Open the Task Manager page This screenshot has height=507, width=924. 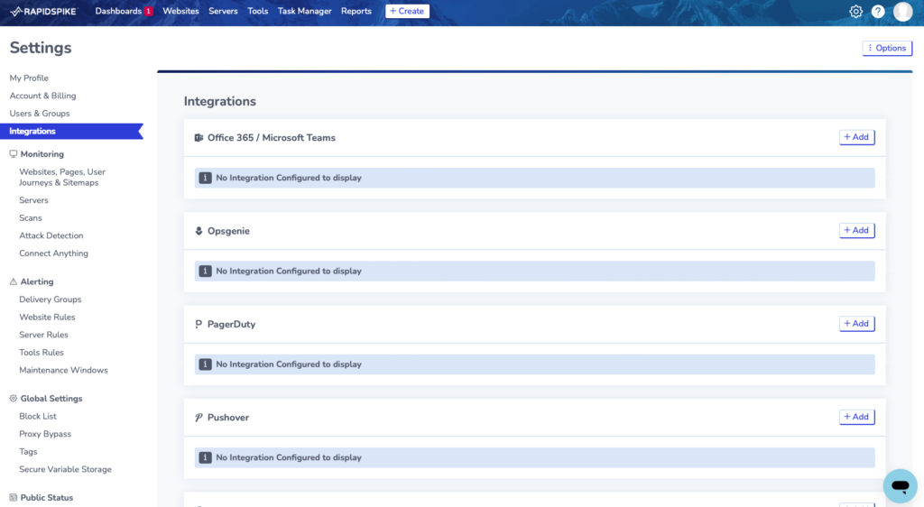tap(304, 11)
